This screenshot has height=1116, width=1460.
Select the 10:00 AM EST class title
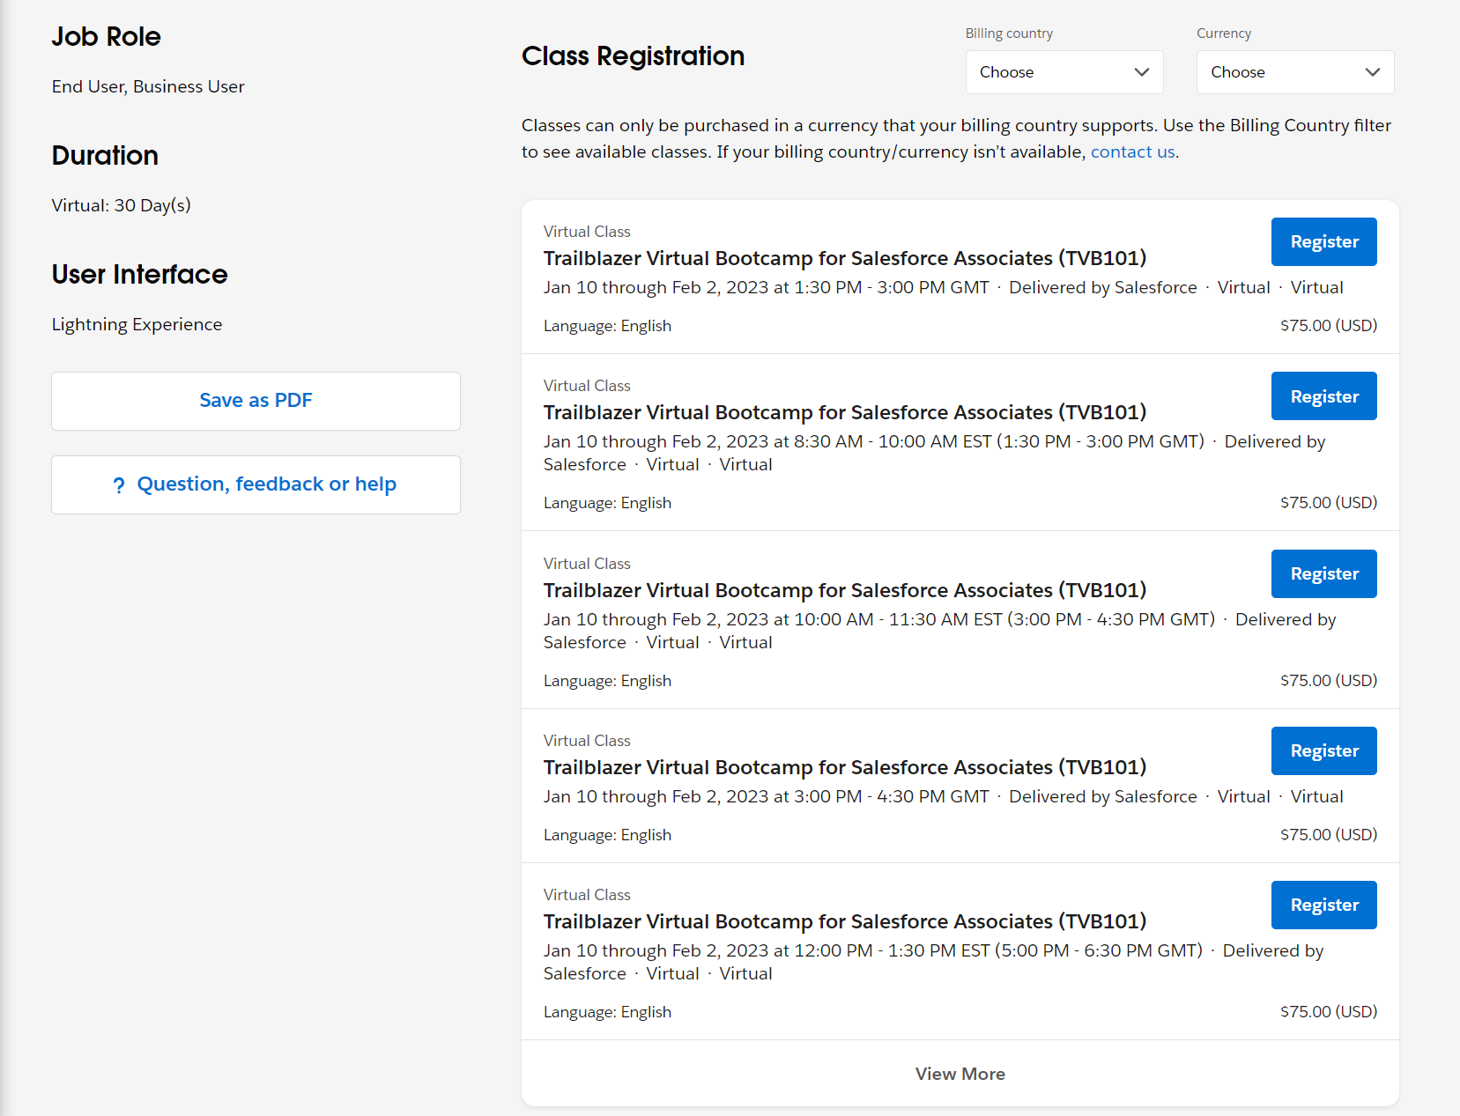pos(845,590)
